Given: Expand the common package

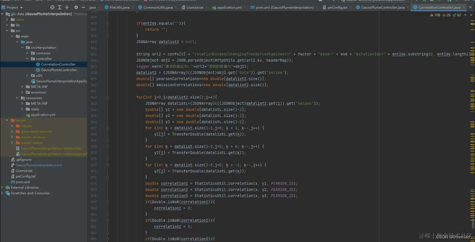Looking at the screenshot, I should point(28,53).
